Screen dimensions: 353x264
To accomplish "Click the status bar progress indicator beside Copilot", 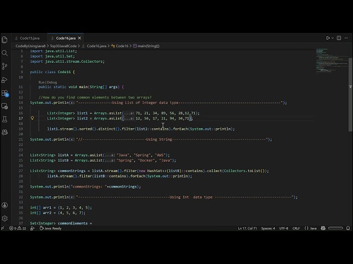I will (335, 228).
